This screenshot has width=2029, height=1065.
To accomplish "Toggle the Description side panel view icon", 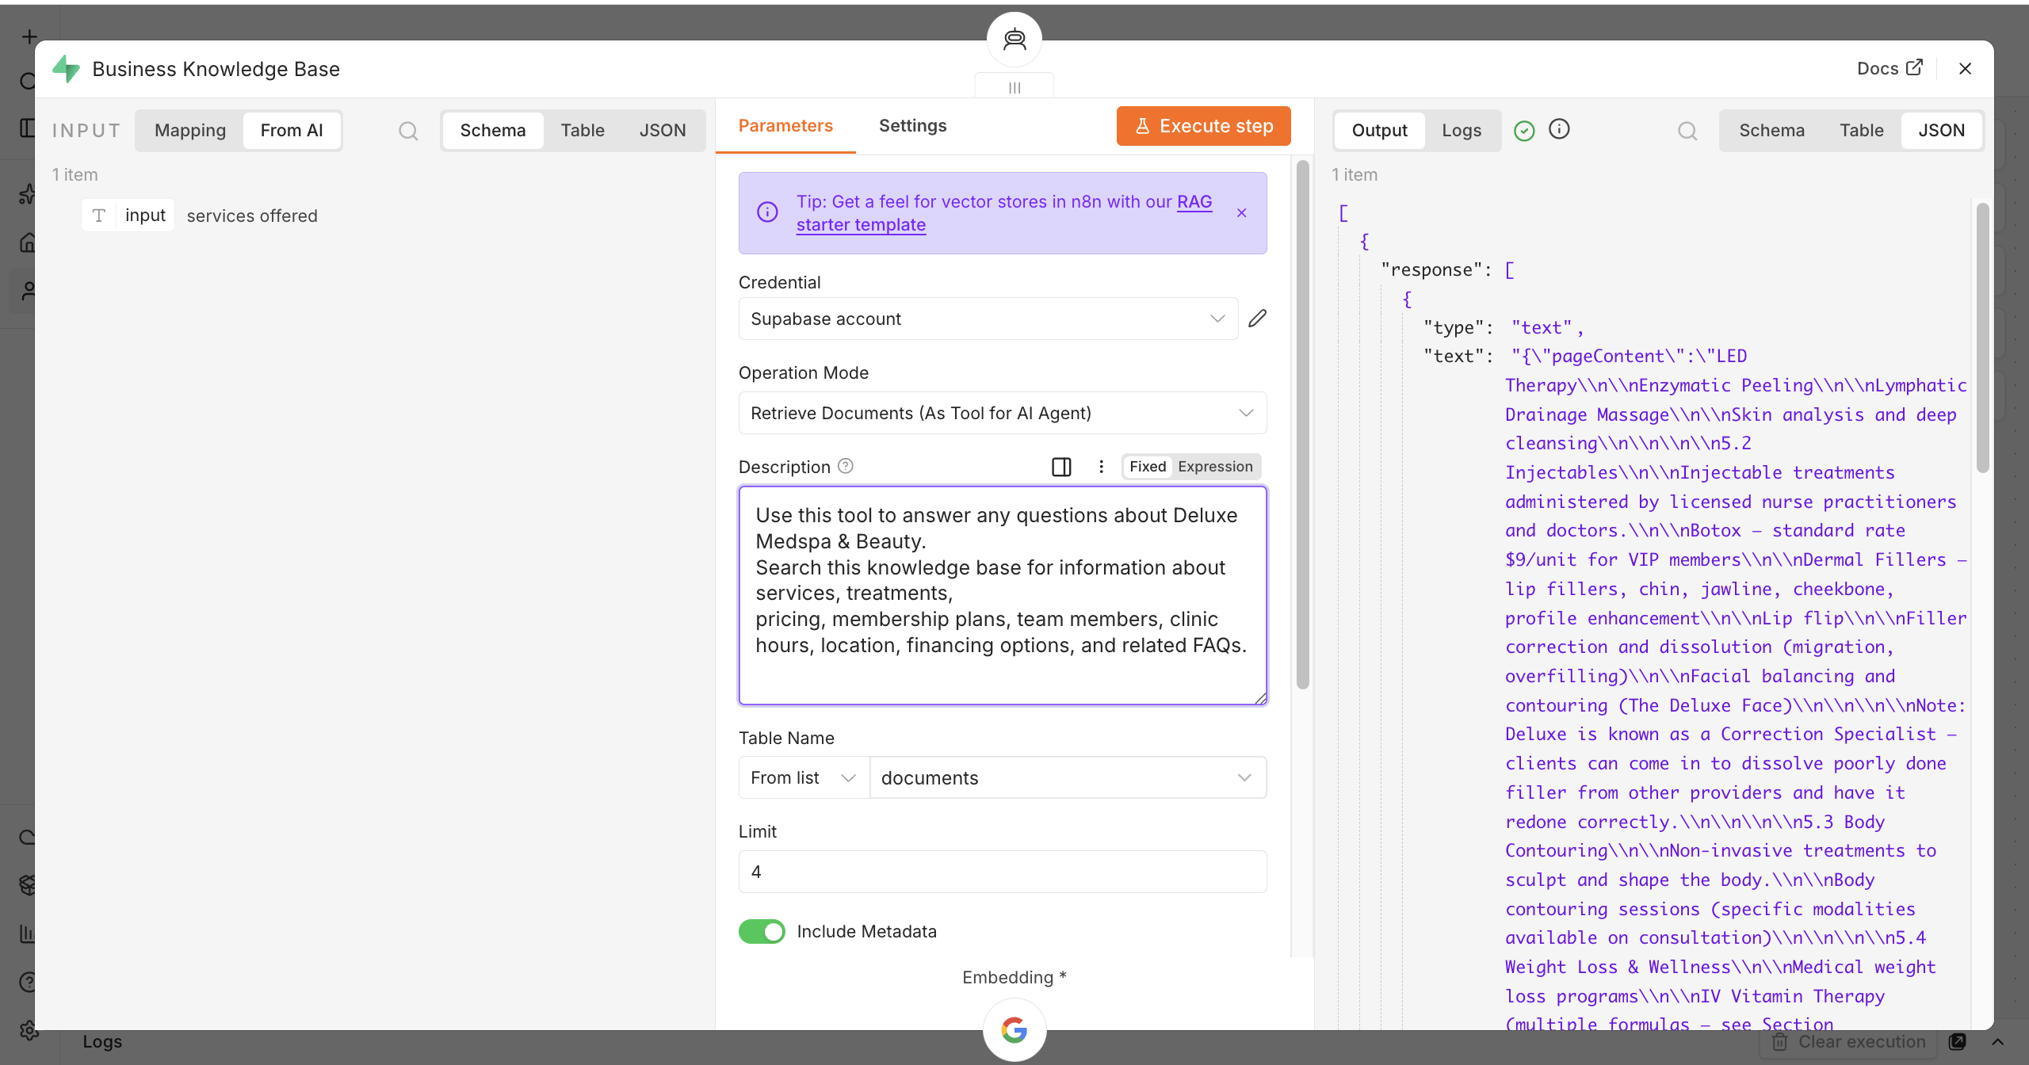I will (1061, 467).
